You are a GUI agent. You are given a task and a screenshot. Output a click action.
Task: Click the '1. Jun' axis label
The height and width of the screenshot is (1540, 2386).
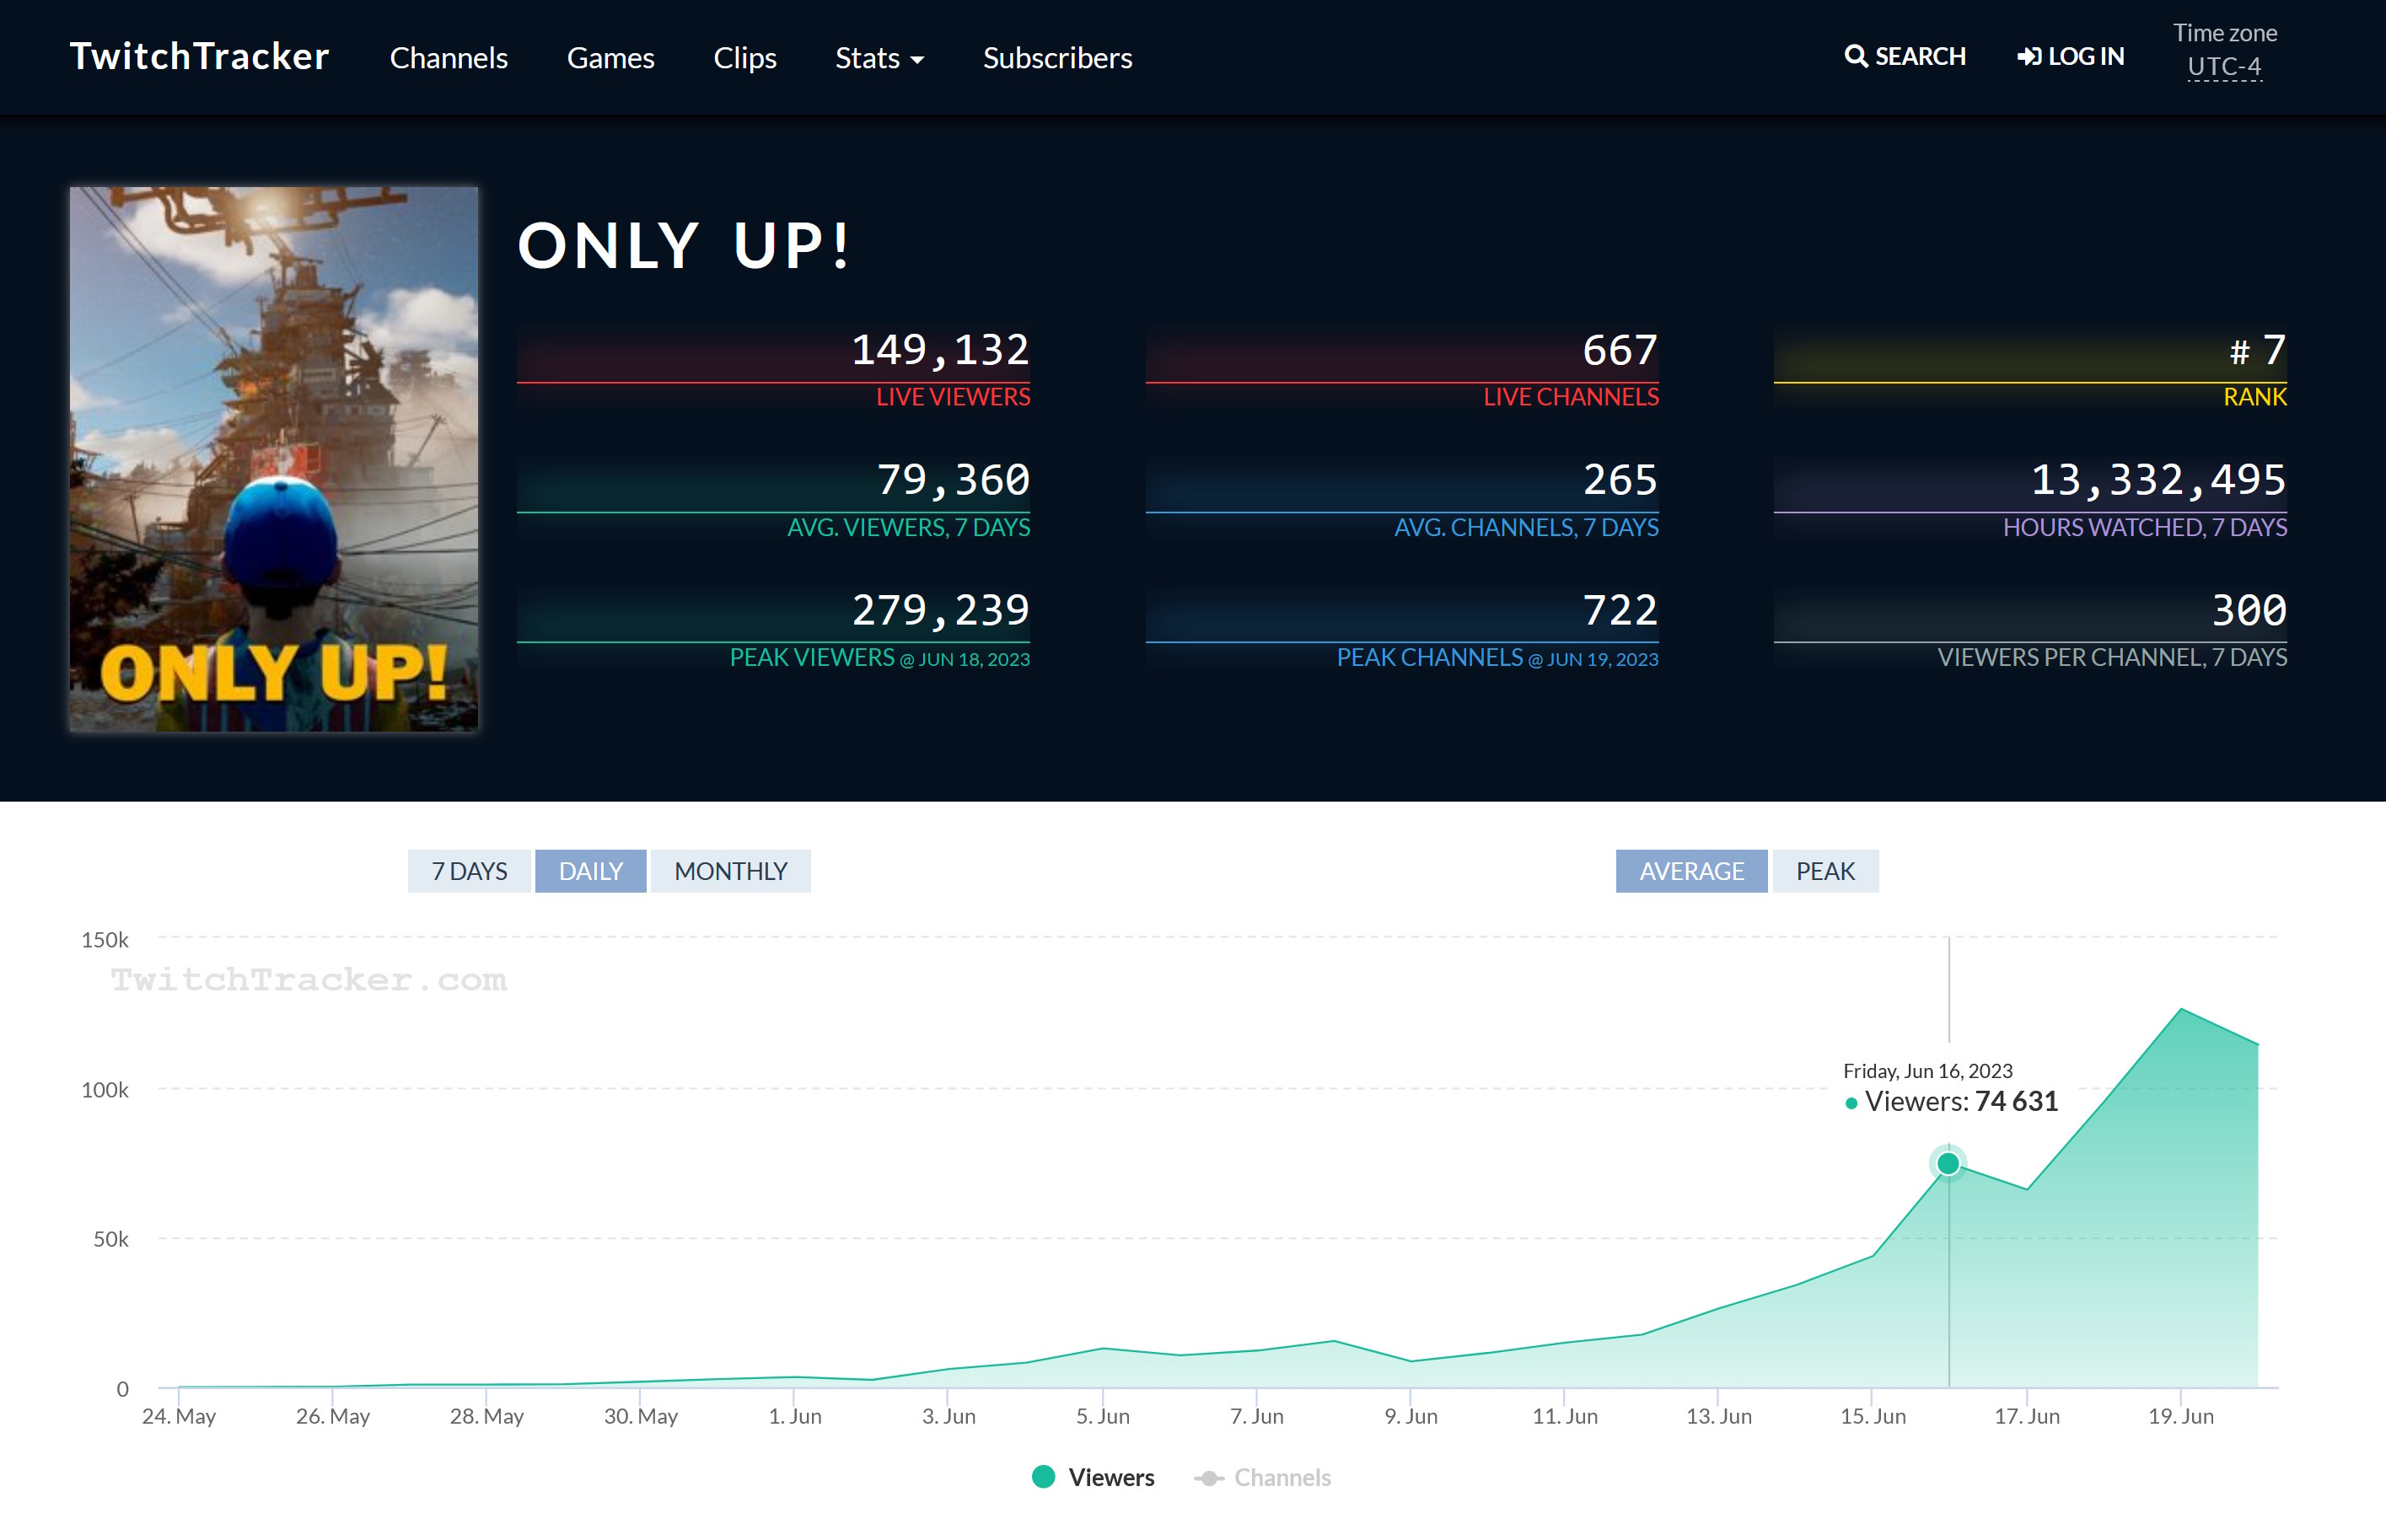pos(795,1416)
